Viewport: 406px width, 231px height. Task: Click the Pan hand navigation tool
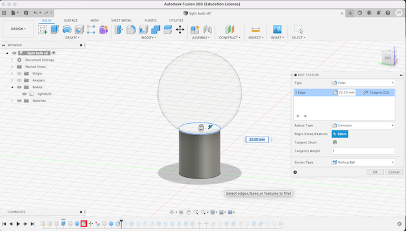[188, 213]
